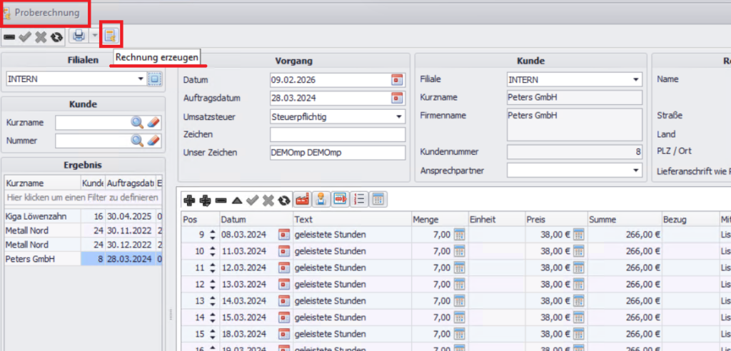Image resolution: width=731 pixels, height=351 pixels.
Task: Open calculator for Menge in position 9
Action: coord(459,234)
